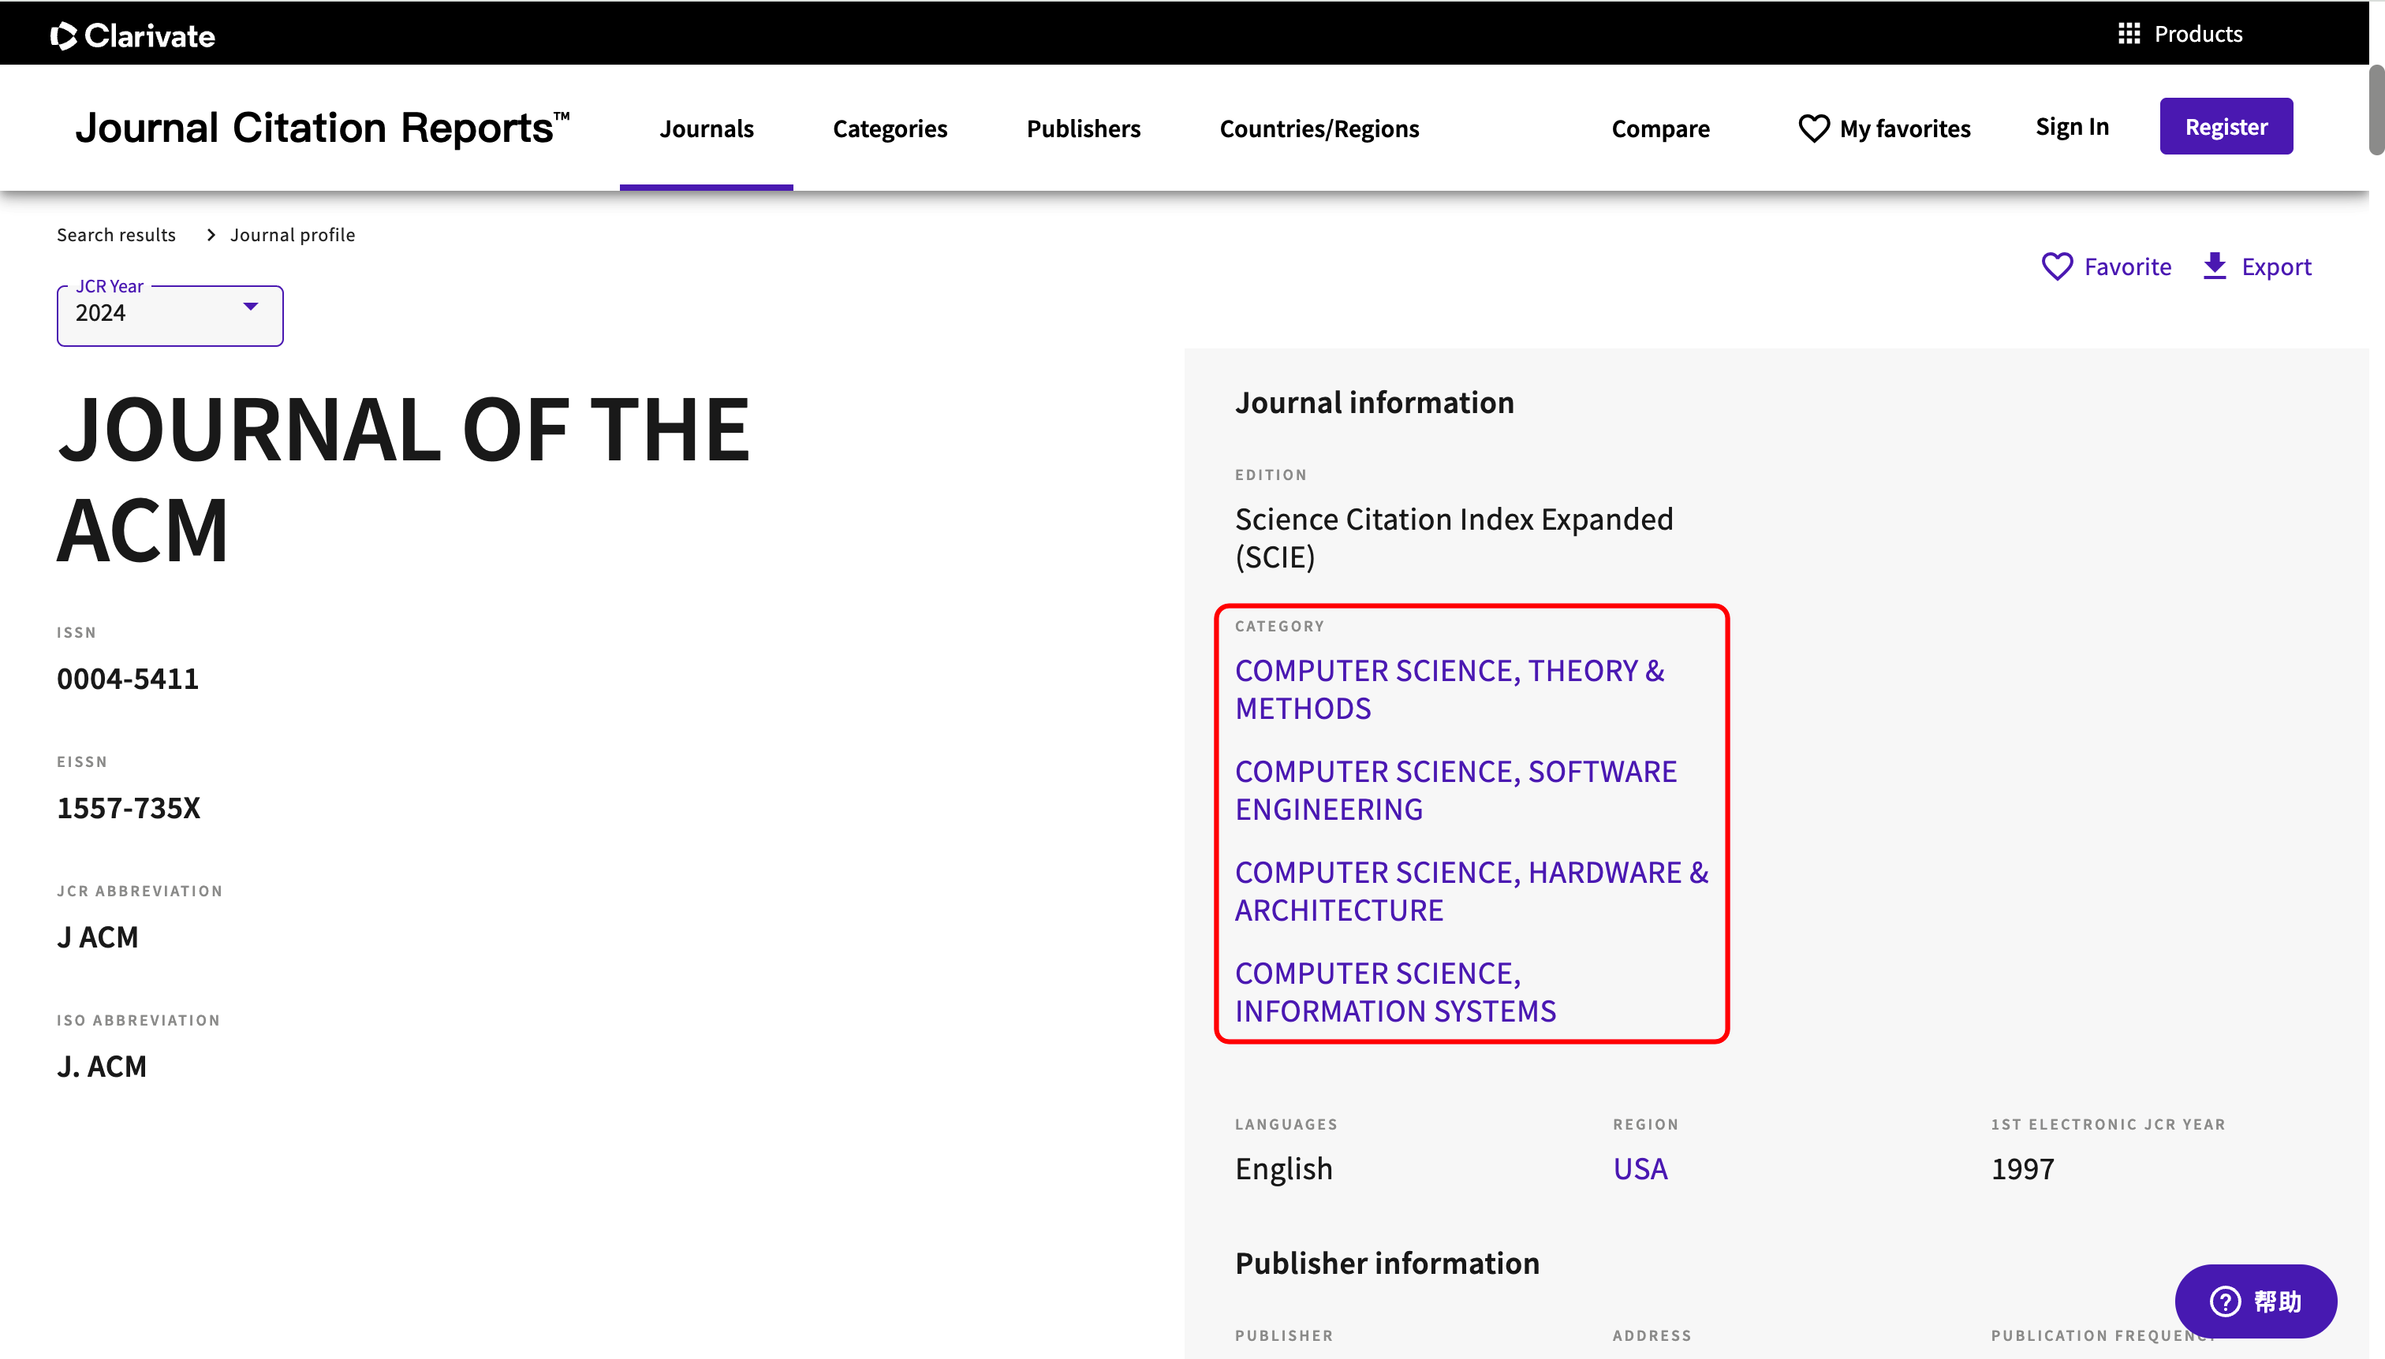The width and height of the screenshot is (2385, 1359).
Task: Click the Clarivate logo icon
Action: pos(64,35)
